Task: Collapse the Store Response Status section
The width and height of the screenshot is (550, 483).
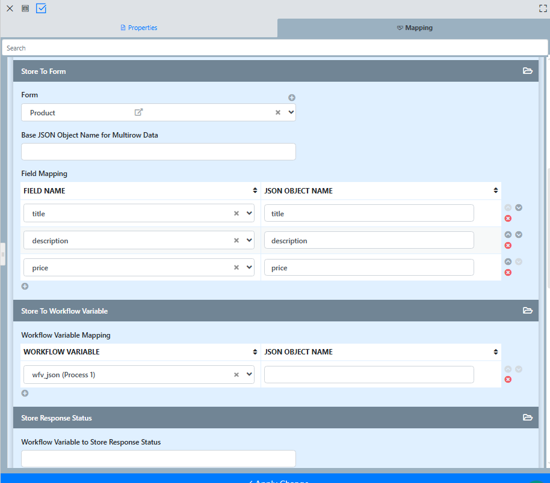Action: [528, 418]
